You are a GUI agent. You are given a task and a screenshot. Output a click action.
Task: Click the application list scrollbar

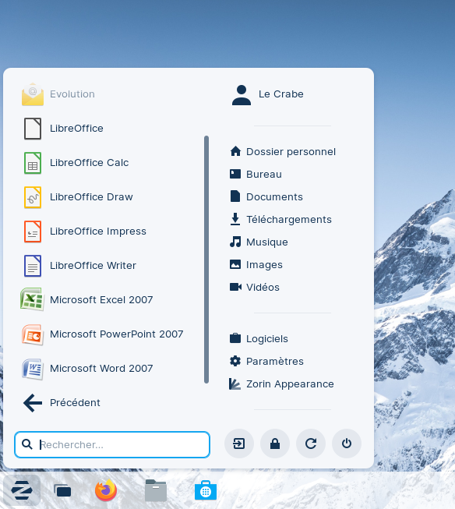pos(206,260)
